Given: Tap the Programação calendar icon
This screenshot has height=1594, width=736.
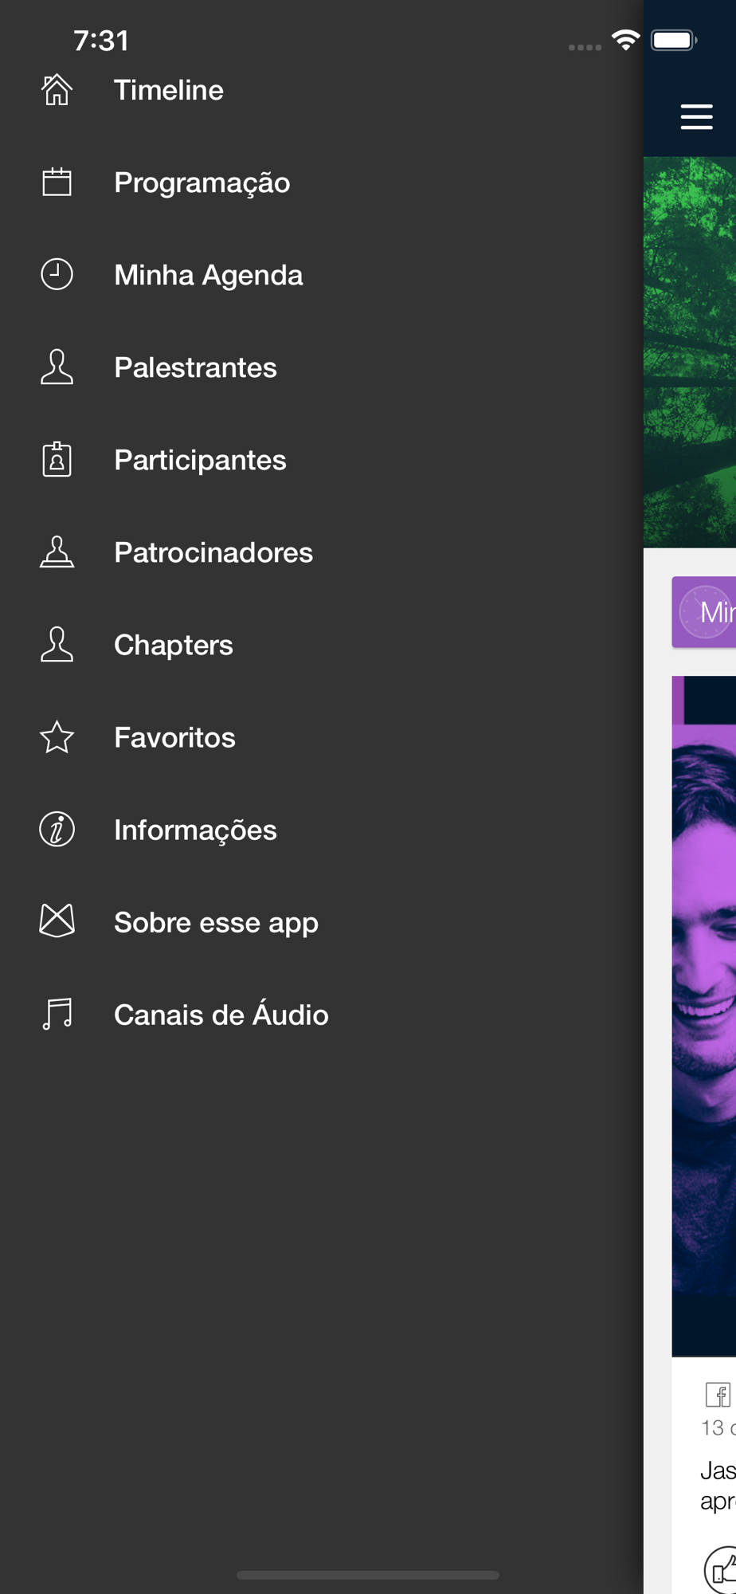Looking at the screenshot, I should pyautogui.click(x=57, y=183).
